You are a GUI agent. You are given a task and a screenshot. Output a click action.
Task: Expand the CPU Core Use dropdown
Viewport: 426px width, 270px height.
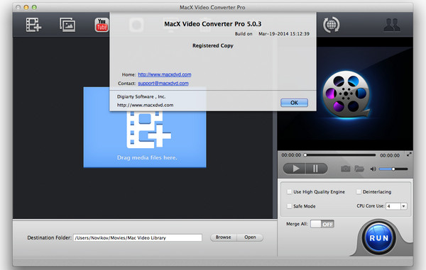tap(404, 206)
